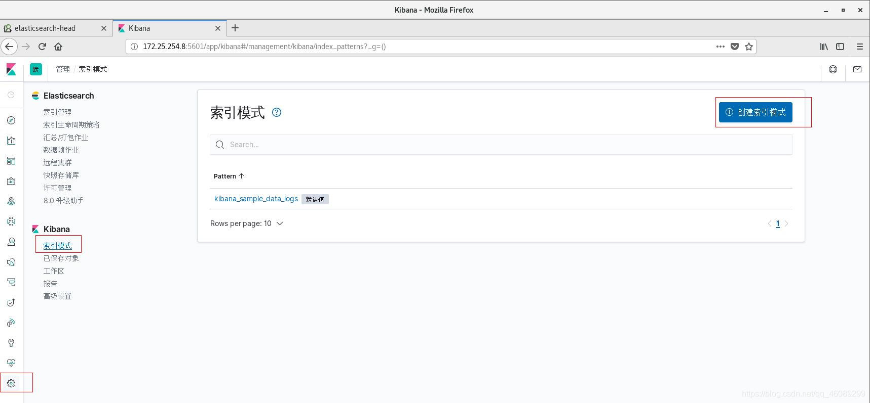Image resolution: width=870 pixels, height=403 pixels.
Task: Sort by Pattern column header
Action: coord(229,176)
